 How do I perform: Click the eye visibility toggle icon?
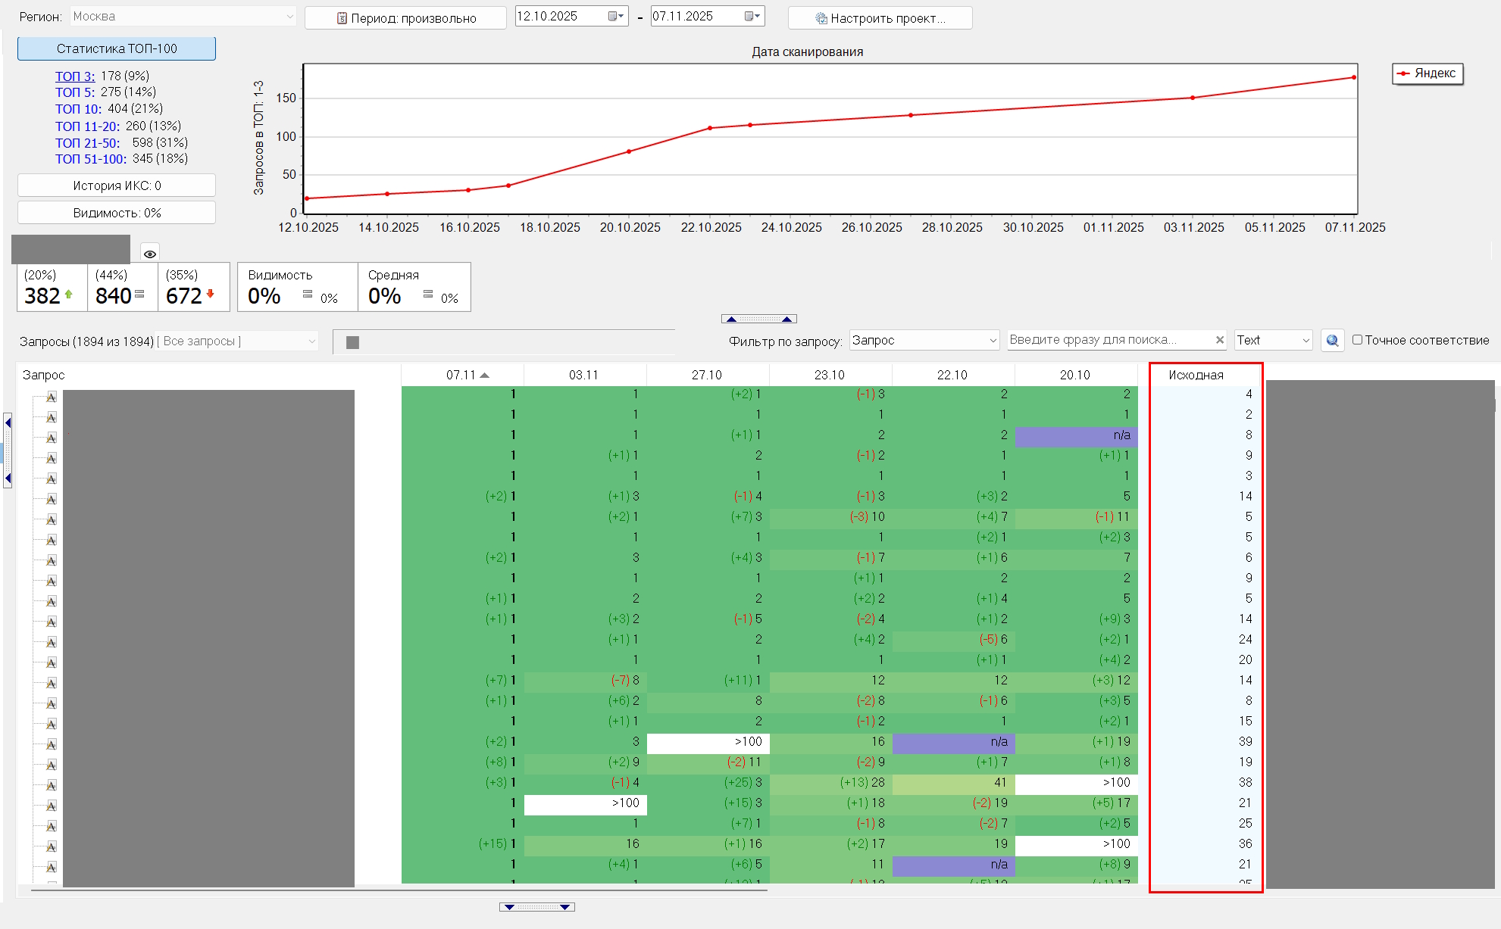(150, 254)
